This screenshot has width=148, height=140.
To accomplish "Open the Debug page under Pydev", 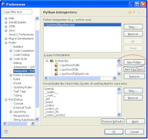I will 17,63.
